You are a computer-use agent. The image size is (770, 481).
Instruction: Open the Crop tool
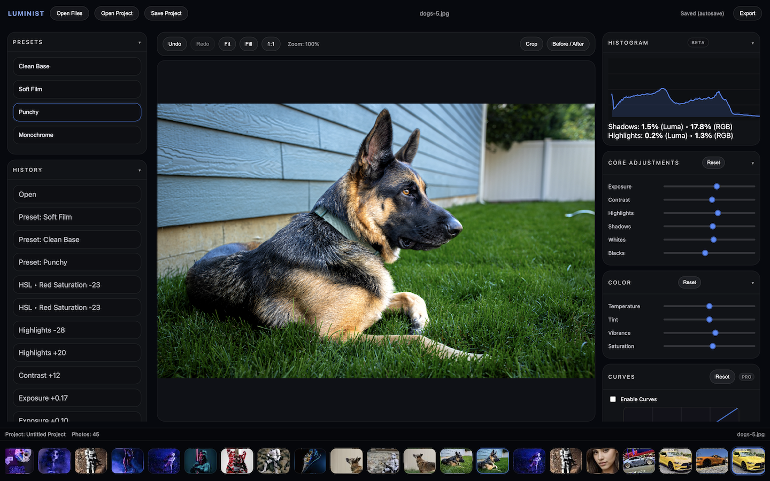[x=532, y=44]
